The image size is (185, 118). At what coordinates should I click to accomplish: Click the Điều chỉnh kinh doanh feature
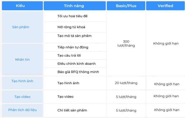click(x=76, y=64)
